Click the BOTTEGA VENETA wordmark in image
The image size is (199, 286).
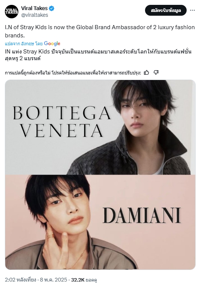(x=62, y=122)
